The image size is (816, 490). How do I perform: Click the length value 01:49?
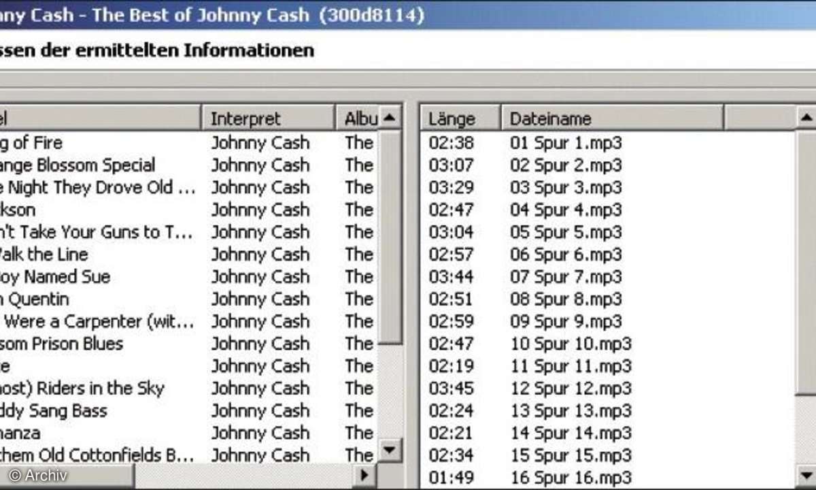(x=452, y=478)
